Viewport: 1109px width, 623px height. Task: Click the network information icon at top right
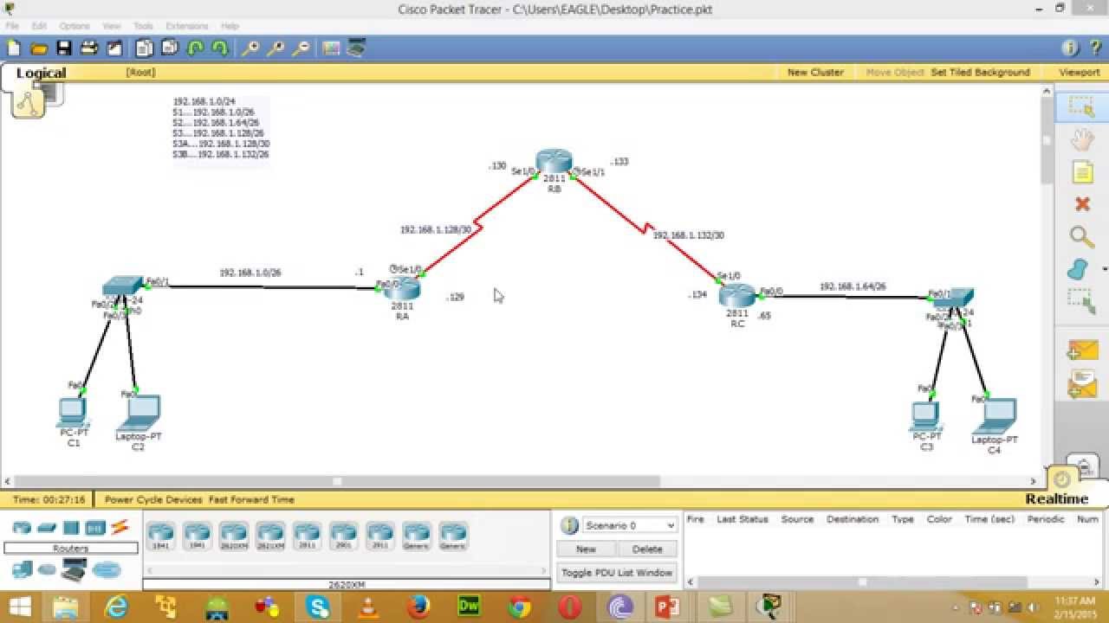coord(1070,48)
